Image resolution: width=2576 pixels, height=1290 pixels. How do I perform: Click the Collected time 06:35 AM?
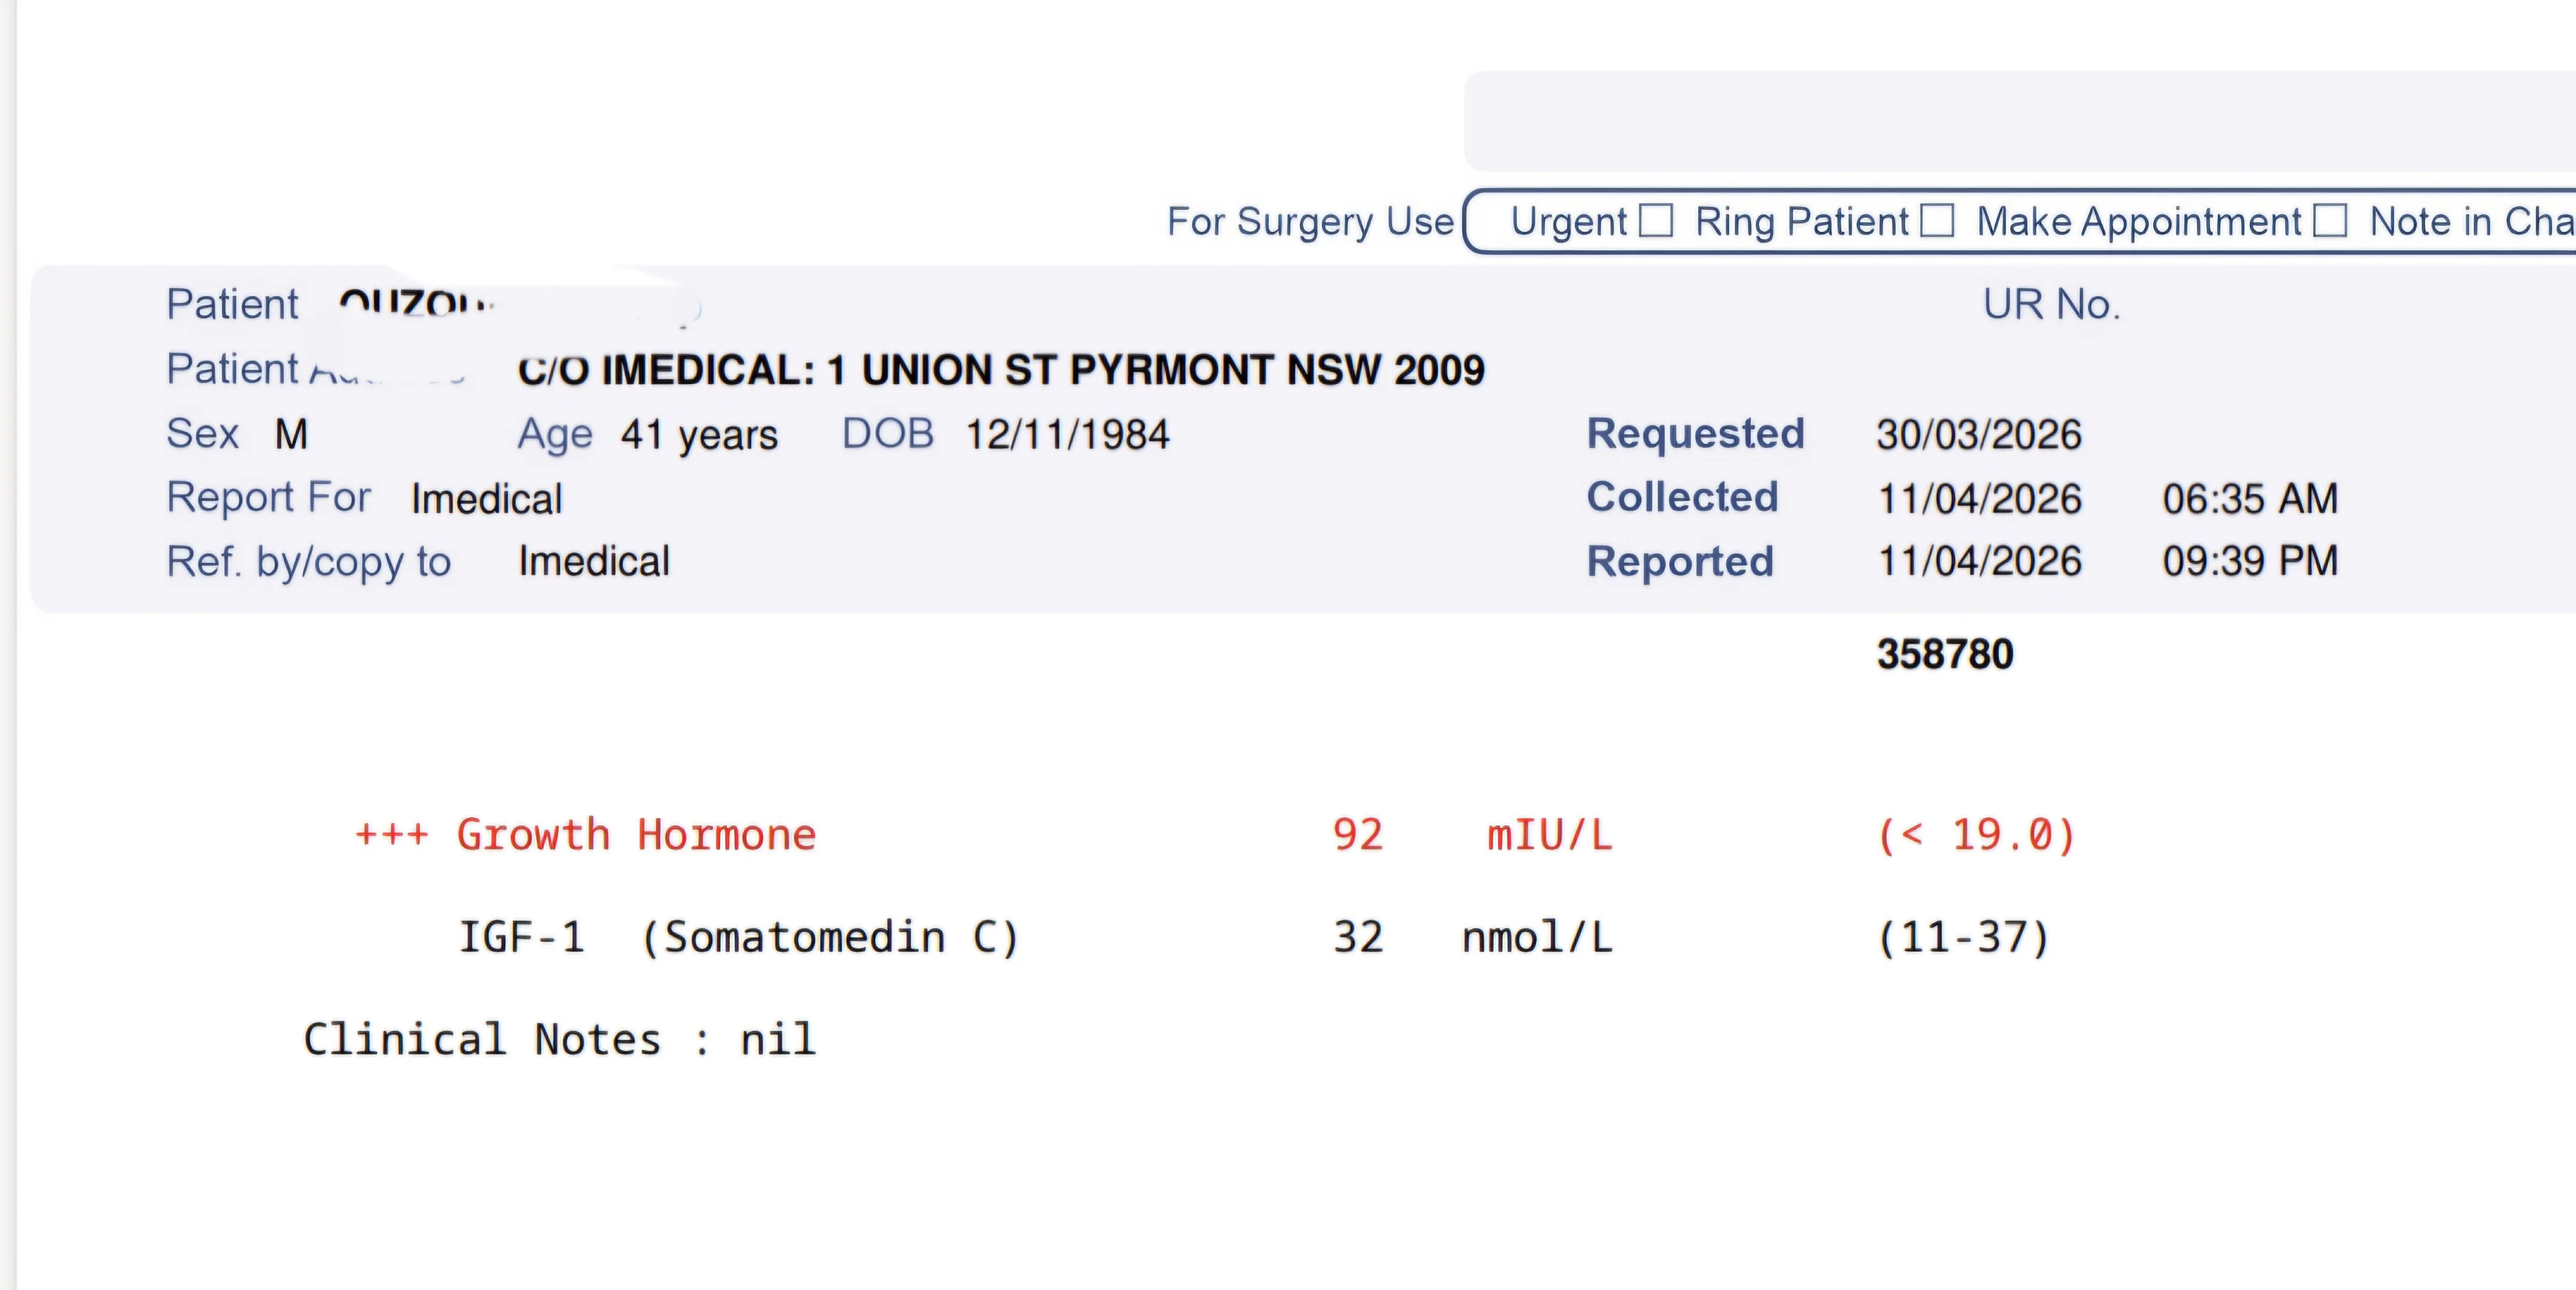point(2250,499)
